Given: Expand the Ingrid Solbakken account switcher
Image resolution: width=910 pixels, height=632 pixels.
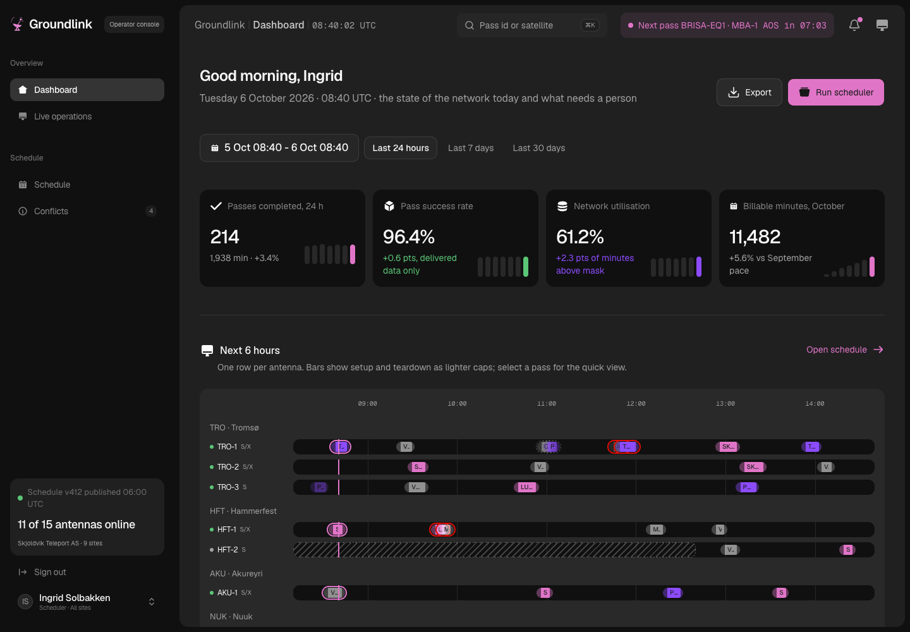Looking at the screenshot, I should (152, 602).
